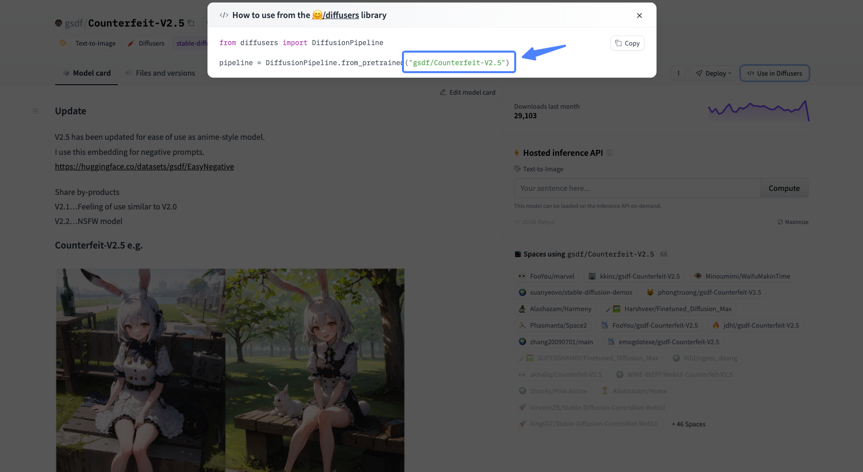Image resolution: width=863 pixels, height=472 pixels.
Task: Open the EasyNegative dataset link
Action: (144, 167)
